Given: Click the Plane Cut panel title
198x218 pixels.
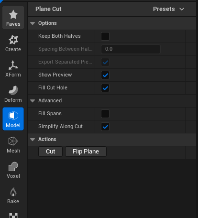Looking at the screenshot, I should (x=48, y=9).
